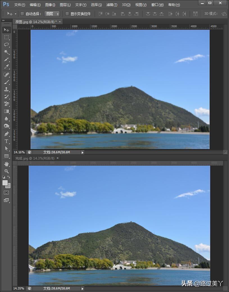This screenshot has height=292, width=229.
Task: Select the Zoom tool
Action: click(x=6, y=171)
